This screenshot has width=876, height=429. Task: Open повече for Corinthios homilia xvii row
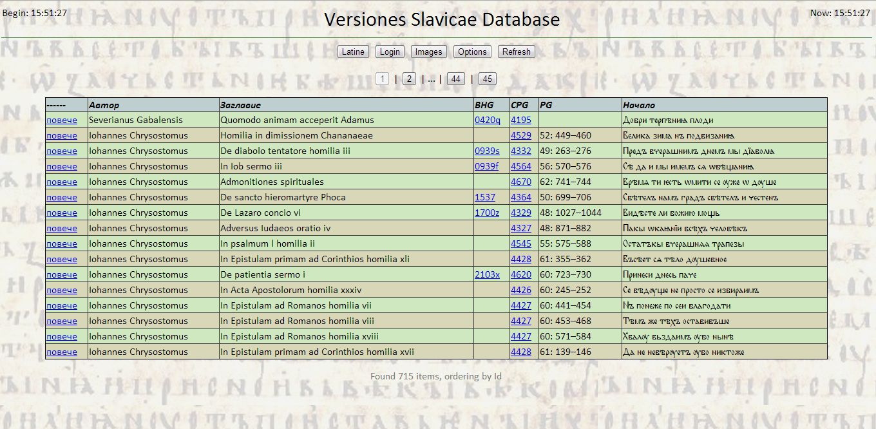pyautogui.click(x=62, y=352)
